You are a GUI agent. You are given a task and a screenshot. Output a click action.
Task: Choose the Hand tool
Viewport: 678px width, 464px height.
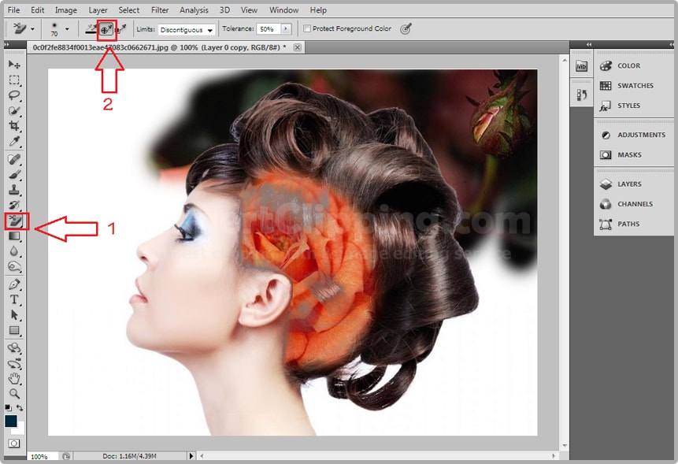[x=14, y=379]
